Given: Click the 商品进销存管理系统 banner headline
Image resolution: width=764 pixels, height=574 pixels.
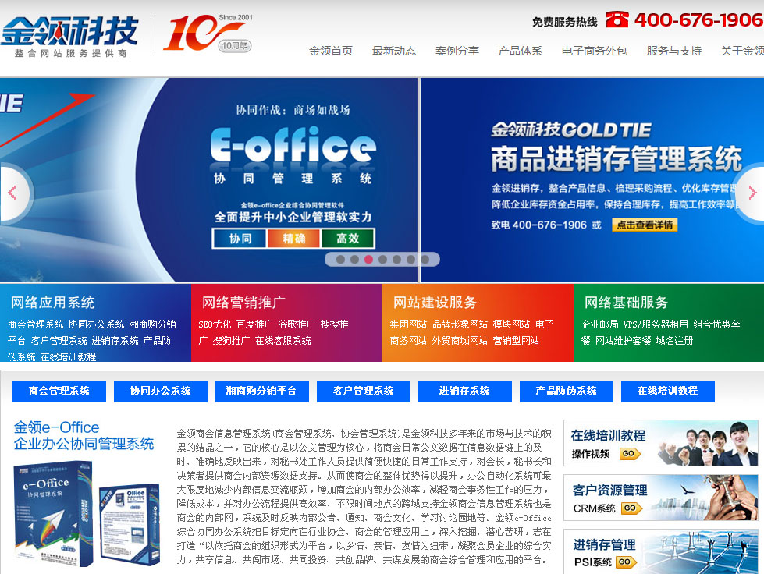Looking at the screenshot, I should (617, 159).
